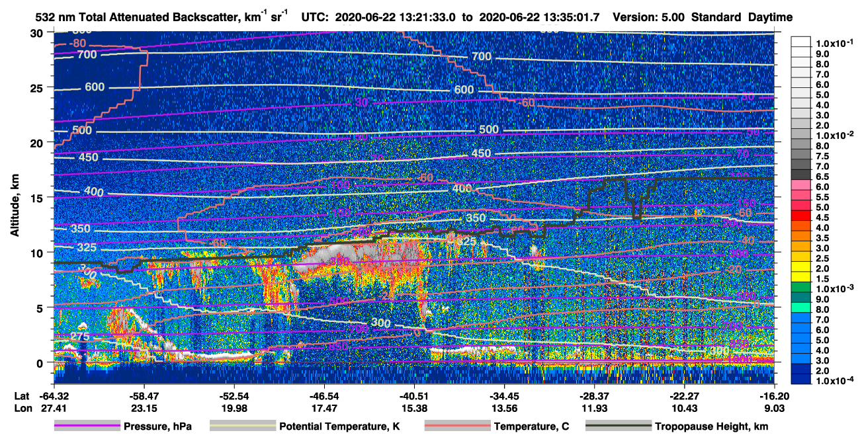Click longitude value 15.38
Viewport: 860px width, 441px height.
click(x=414, y=409)
